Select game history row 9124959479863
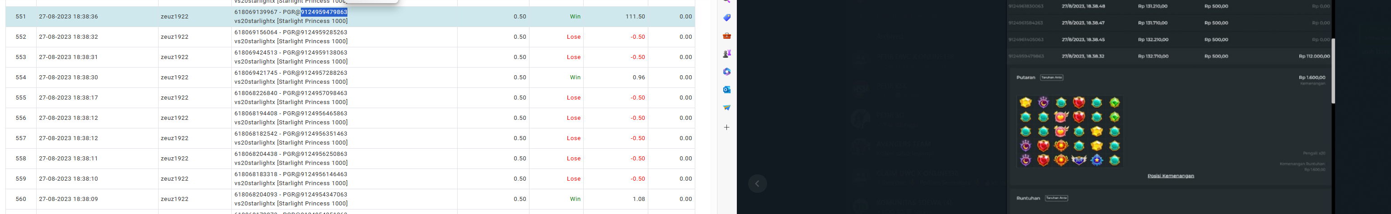The image size is (1391, 214). click(1169, 56)
